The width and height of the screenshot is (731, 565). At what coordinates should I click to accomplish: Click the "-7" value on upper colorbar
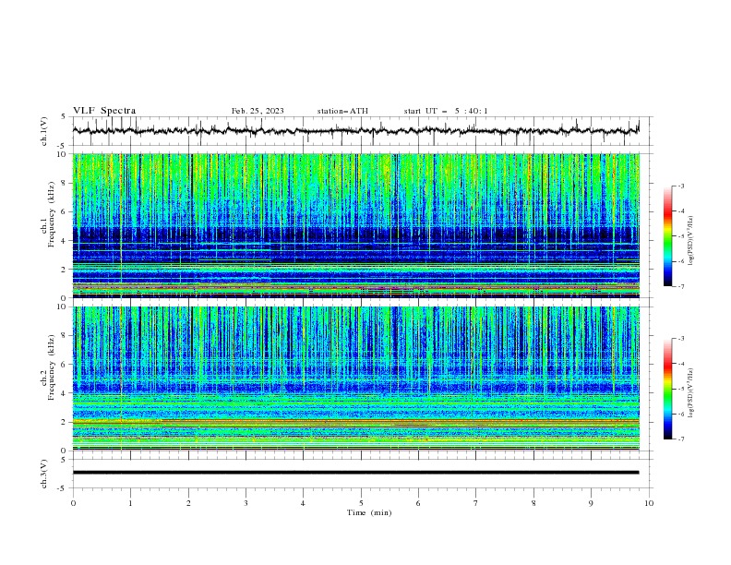pyautogui.click(x=680, y=286)
